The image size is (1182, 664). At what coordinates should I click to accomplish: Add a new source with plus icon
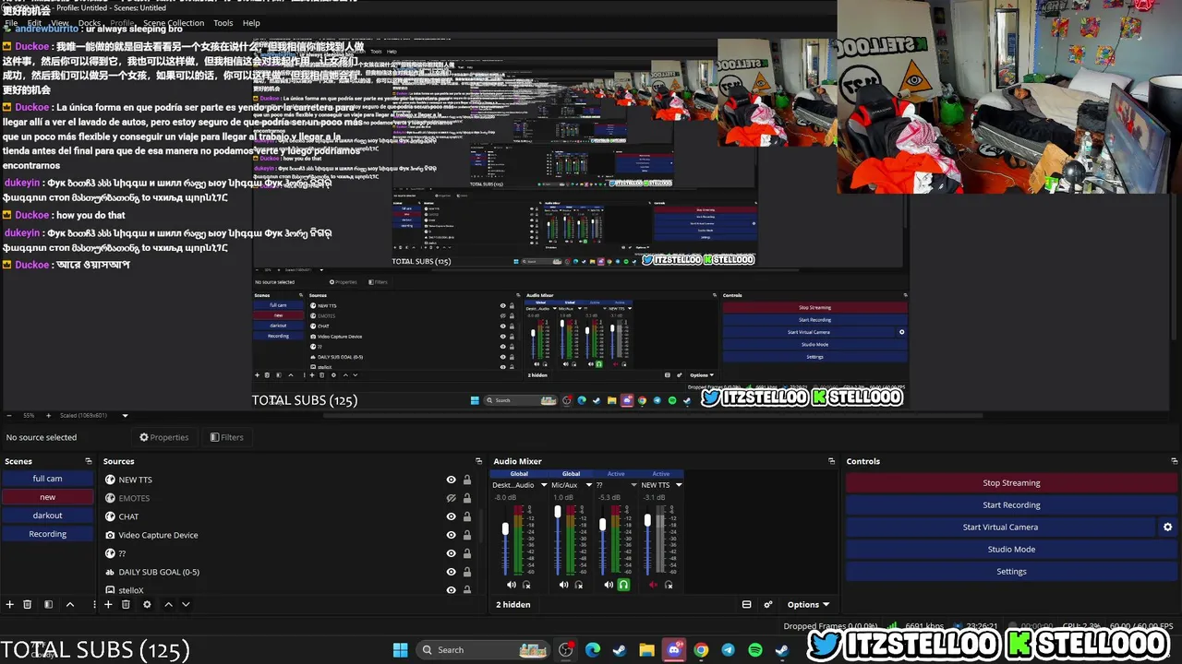(108, 604)
